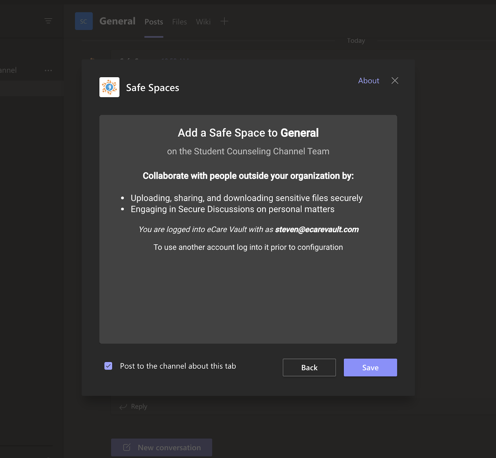
Task: Click the Reply arrow icon
Action: [123, 407]
